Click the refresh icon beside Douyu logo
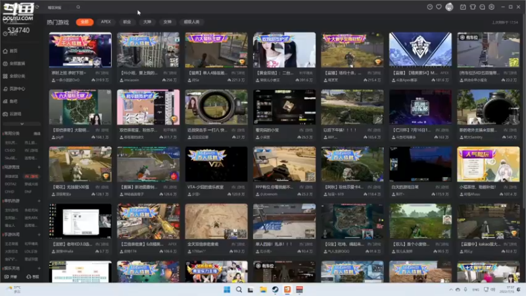526x296 pixels. point(37,7)
